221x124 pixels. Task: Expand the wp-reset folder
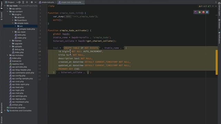pyautogui.click(x=13, y=32)
